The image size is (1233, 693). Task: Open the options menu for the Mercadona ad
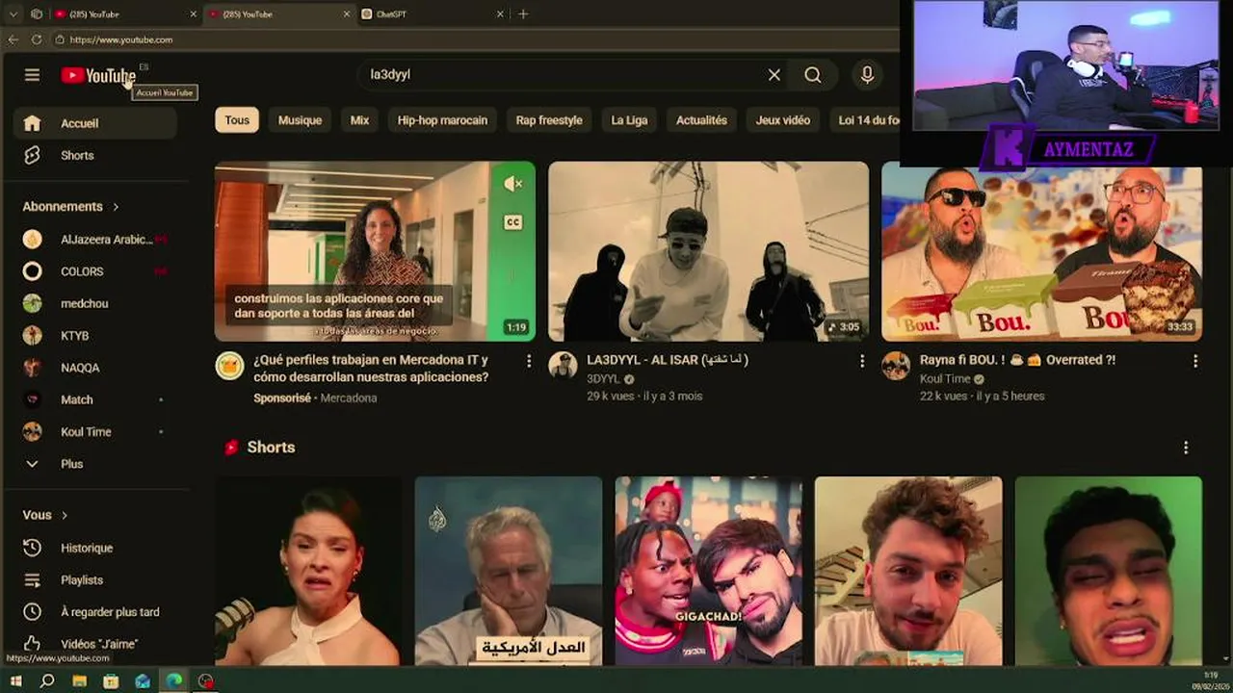528,361
